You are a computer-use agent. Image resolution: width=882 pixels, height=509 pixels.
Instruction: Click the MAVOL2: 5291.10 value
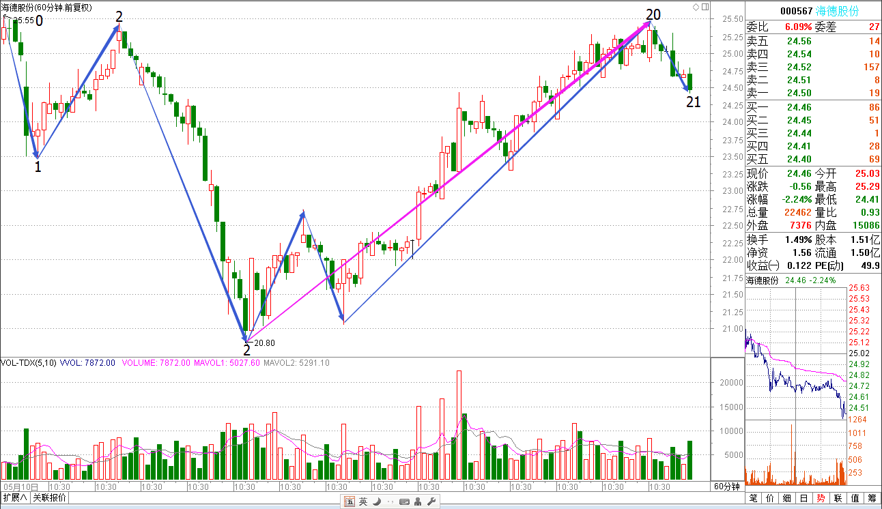(x=296, y=363)
